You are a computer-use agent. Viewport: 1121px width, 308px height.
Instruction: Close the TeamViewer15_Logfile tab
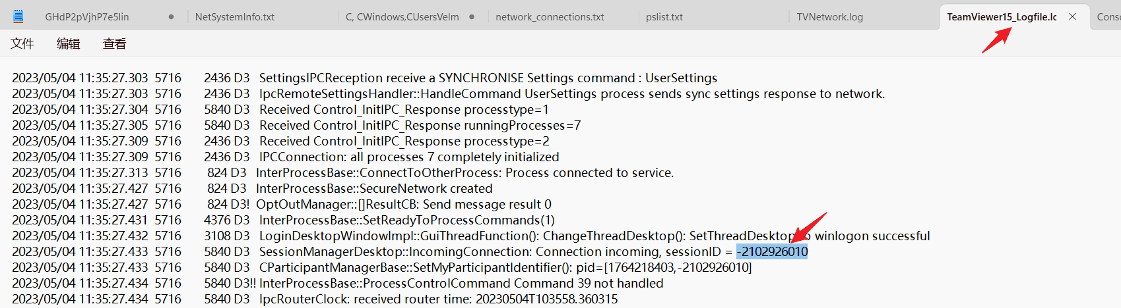pos(1073,16)
